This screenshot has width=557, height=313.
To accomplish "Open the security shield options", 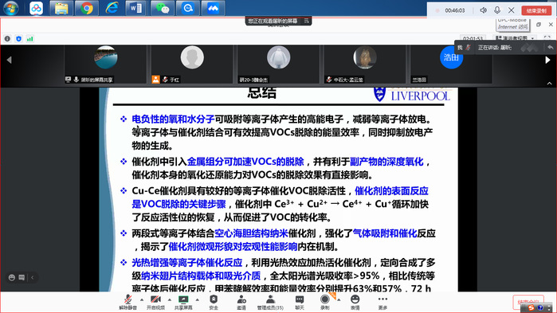I will click(214, 303).
